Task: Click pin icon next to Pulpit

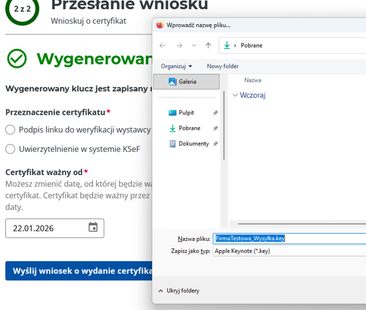Action: pyautogui.click(x=216, y=113)
